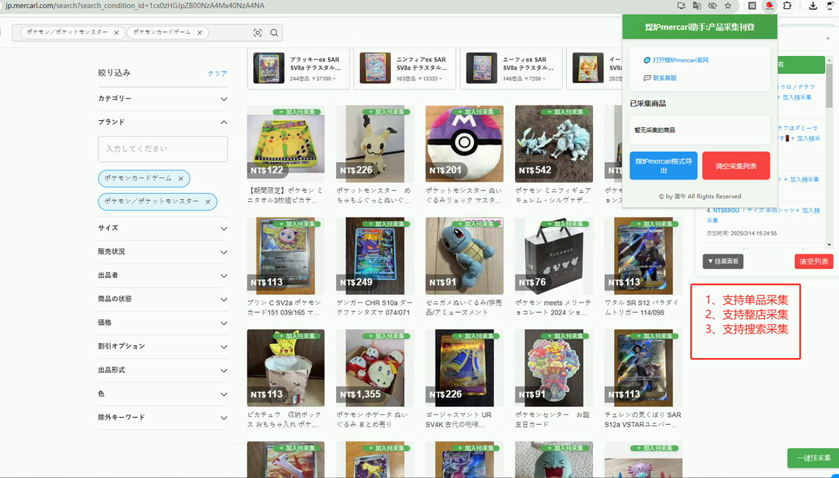The image size is (839, 478).
Task: Click the send-to-device toolbar icon
Action: pos(682,6)
